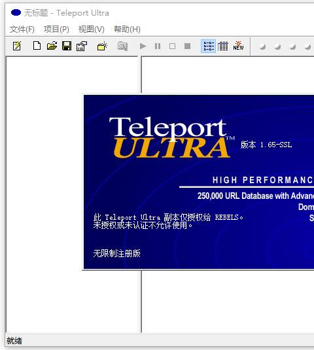Click the 未授权或未认证不允许使用 license text
The height and width of the screenshot is (350, 314).
point(143,226)
